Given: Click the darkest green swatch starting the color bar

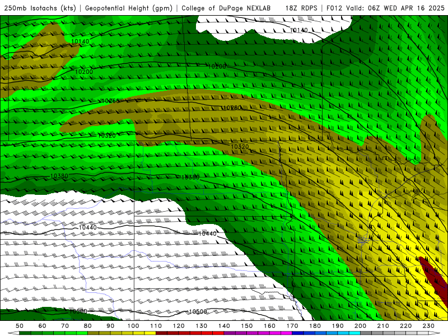Looking at the screenshot, I should tap(25, 333).
